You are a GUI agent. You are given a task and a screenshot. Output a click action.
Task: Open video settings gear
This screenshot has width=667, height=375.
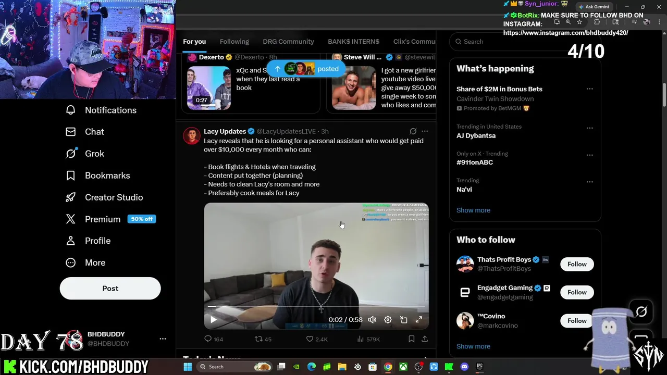pyautogui.click(x=388, y=320)
